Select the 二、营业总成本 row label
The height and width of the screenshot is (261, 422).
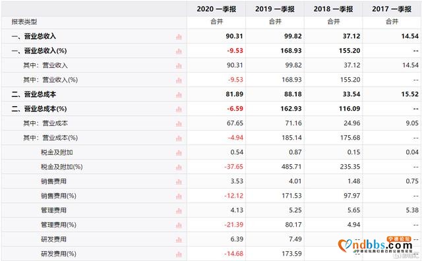pyautogui.click(x=34, y=94)
